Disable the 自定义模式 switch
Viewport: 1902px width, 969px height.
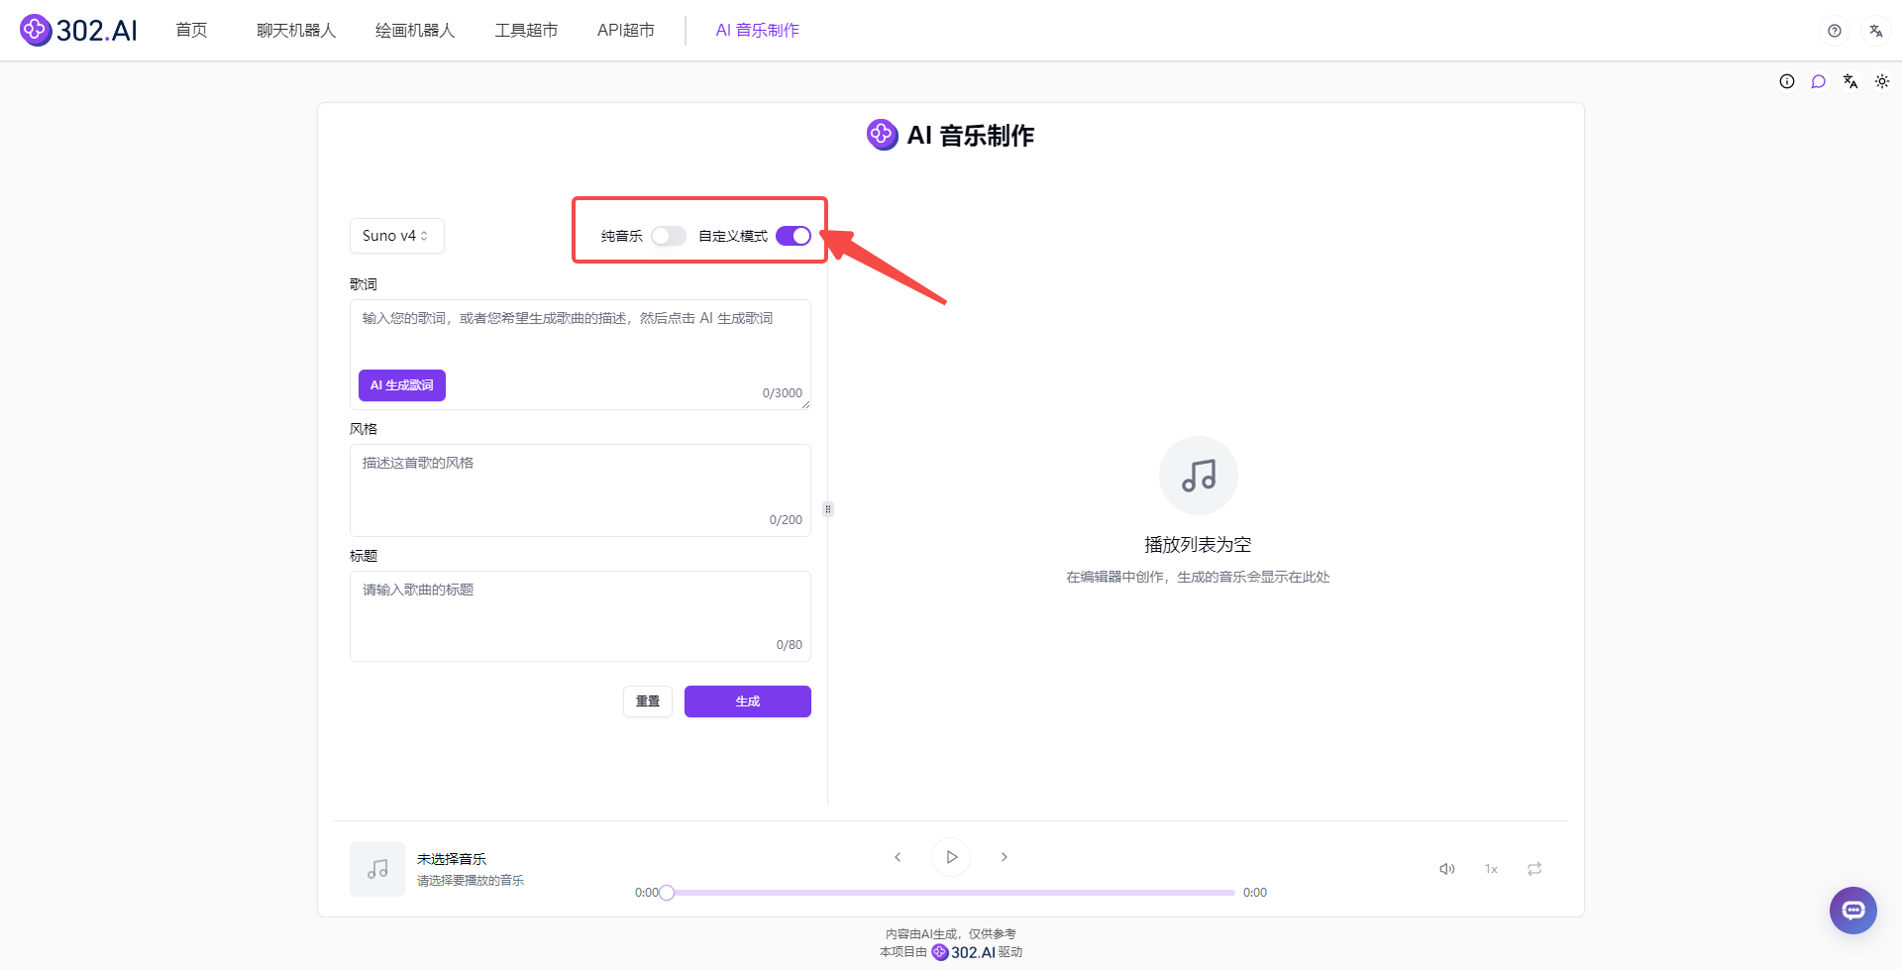coord(793,236)
